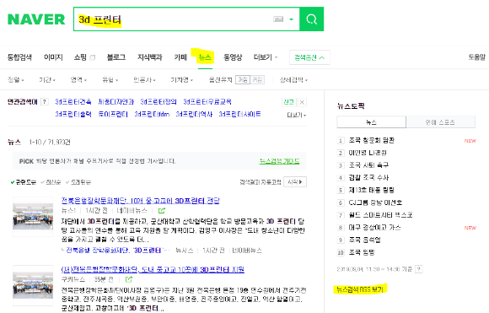489x313 pixels.
Task: Open related sub-article link from 뉴시스
Action: click(118, 251)
